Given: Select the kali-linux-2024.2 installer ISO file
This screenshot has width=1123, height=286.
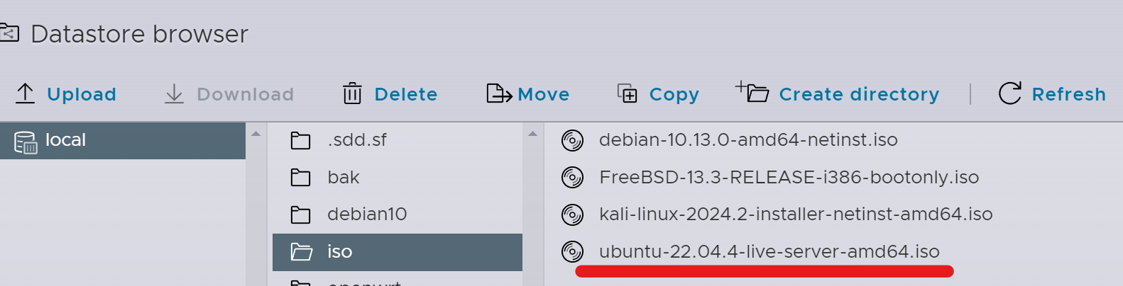Looking at the screenshot, I should (796, 214).
